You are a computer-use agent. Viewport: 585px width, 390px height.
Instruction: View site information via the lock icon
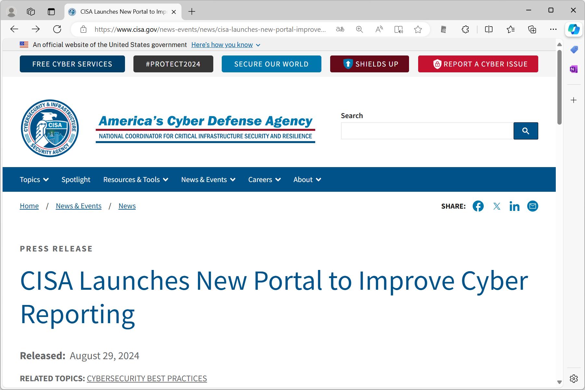pos(83,29)
